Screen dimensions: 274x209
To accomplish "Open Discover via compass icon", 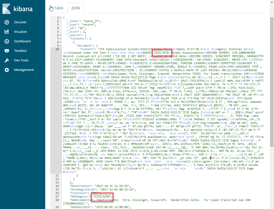I will tap(7, 22).
